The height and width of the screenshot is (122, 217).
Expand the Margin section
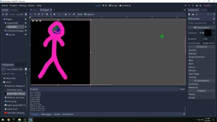[x=201, y=54]
